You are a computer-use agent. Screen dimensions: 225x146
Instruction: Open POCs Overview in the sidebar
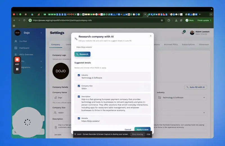[26, 54]
